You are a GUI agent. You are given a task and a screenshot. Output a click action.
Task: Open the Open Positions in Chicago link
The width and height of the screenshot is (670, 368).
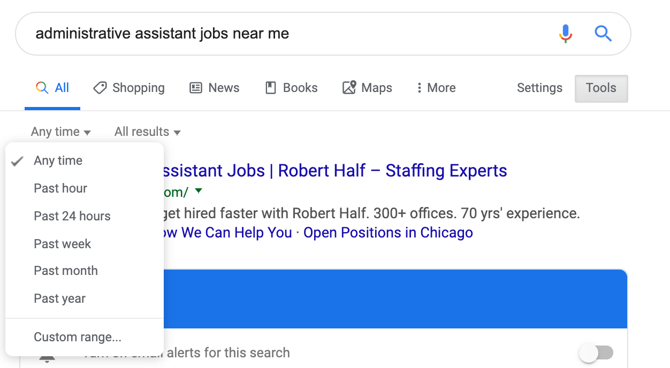point(388,233)
